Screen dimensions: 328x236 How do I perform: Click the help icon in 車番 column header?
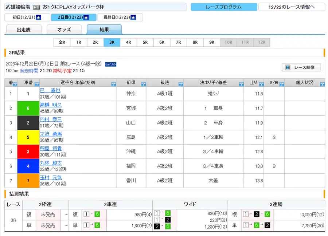click(36, 84)
